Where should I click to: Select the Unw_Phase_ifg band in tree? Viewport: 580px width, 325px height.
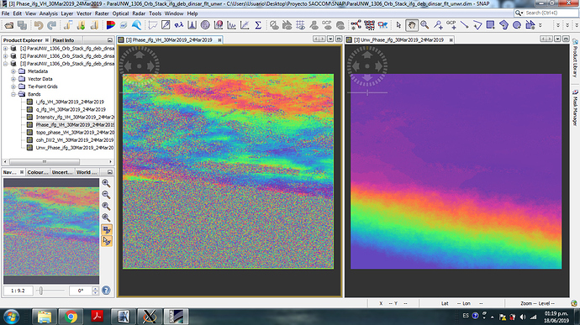point(74,148)
